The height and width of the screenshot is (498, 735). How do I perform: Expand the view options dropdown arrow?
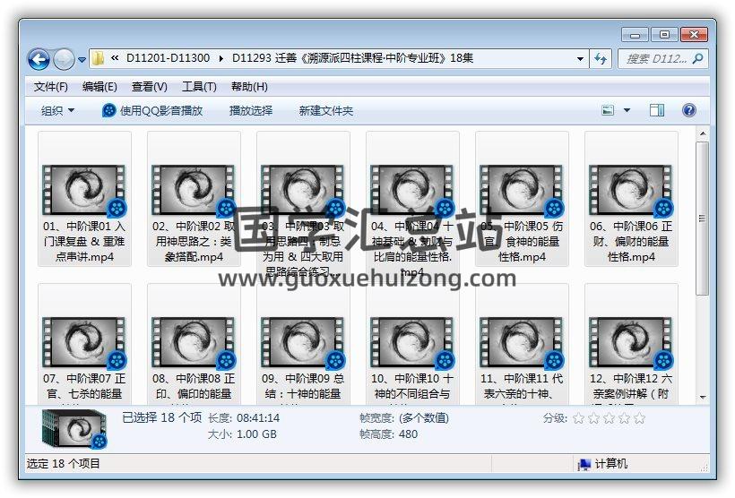point(627,110)
